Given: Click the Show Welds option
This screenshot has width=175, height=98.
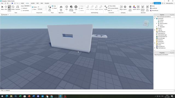Looking at the screenshot, I should [x=112, y=6].
